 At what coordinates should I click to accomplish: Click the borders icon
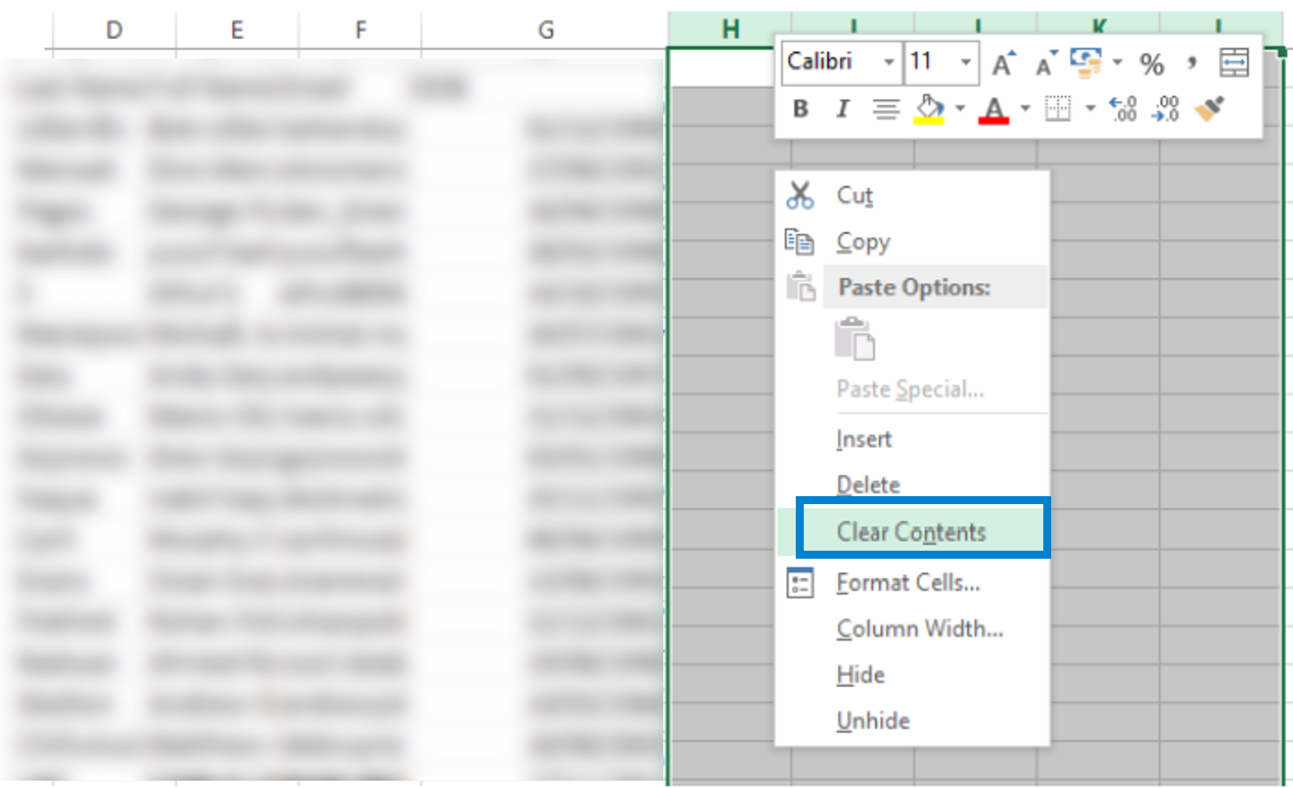tap(1058, 108)
